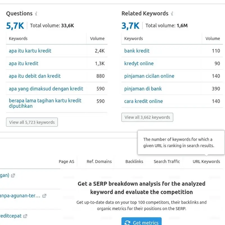Click the View all 5,723 keywords button
Screen dimensions: 225x225
pos(32,122)
